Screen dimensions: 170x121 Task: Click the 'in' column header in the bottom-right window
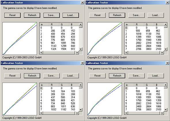[x=129, y=85]
